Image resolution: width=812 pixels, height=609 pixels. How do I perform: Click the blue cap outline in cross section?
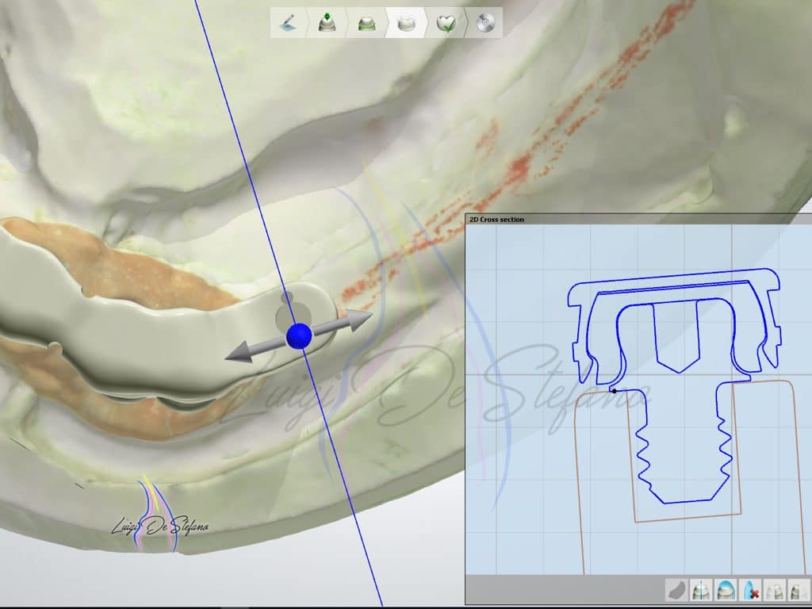tap(674, 276)
